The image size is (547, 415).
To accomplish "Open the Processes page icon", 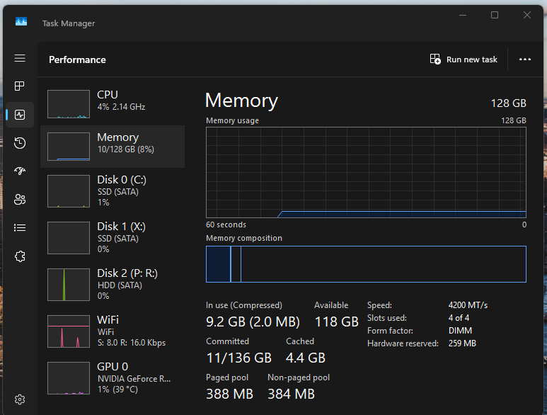I will tap(20, 86).
